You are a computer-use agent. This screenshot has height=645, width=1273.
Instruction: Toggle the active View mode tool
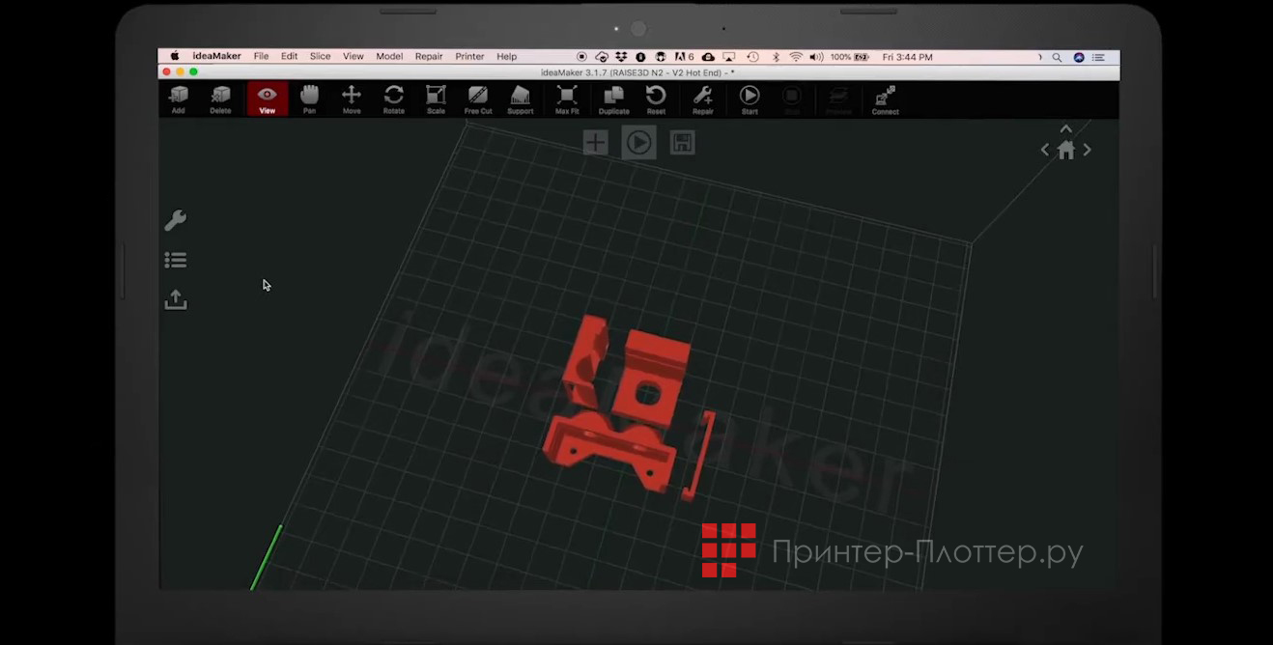(268, 99)
